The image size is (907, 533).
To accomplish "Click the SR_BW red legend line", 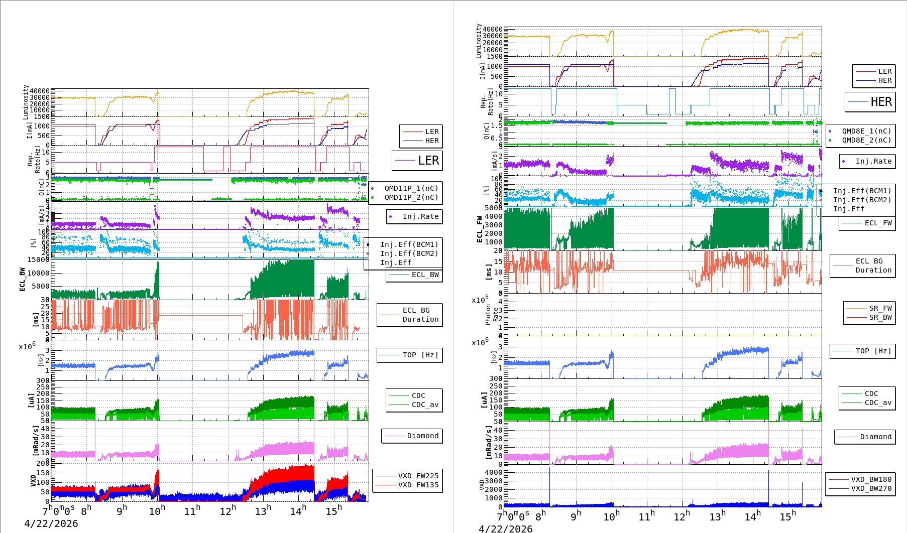I will pos(857,318).
